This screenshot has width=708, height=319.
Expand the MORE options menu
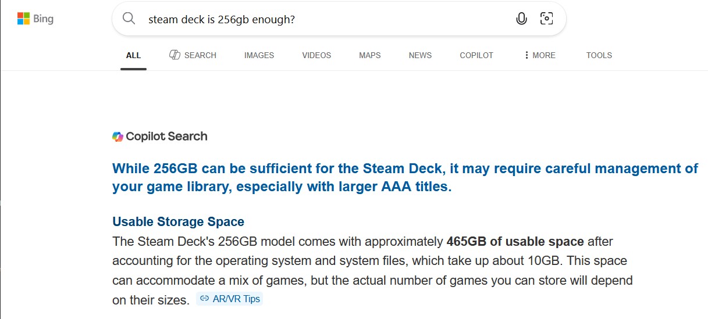pos(539,55)
